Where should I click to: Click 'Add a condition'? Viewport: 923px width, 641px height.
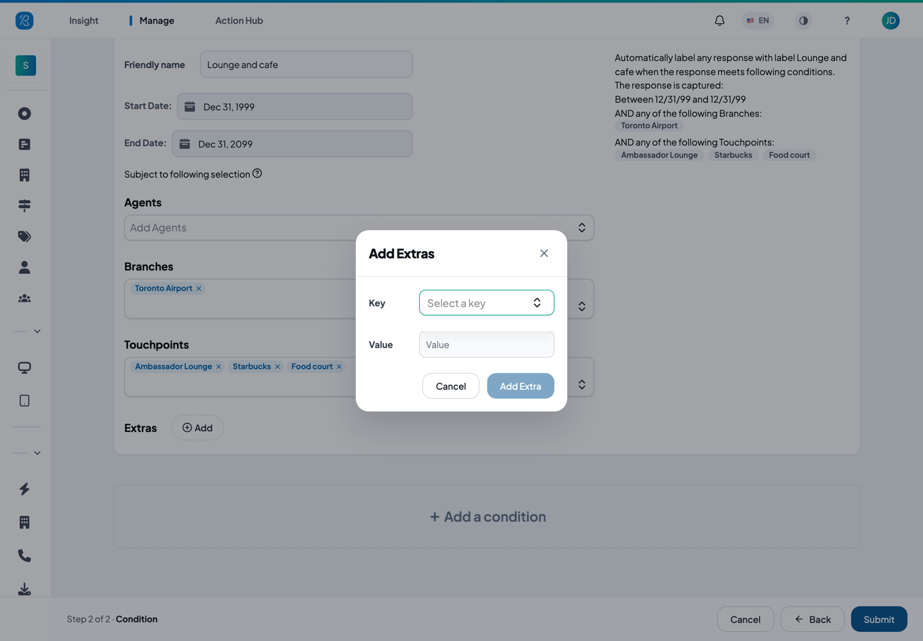tap(487, 517)
